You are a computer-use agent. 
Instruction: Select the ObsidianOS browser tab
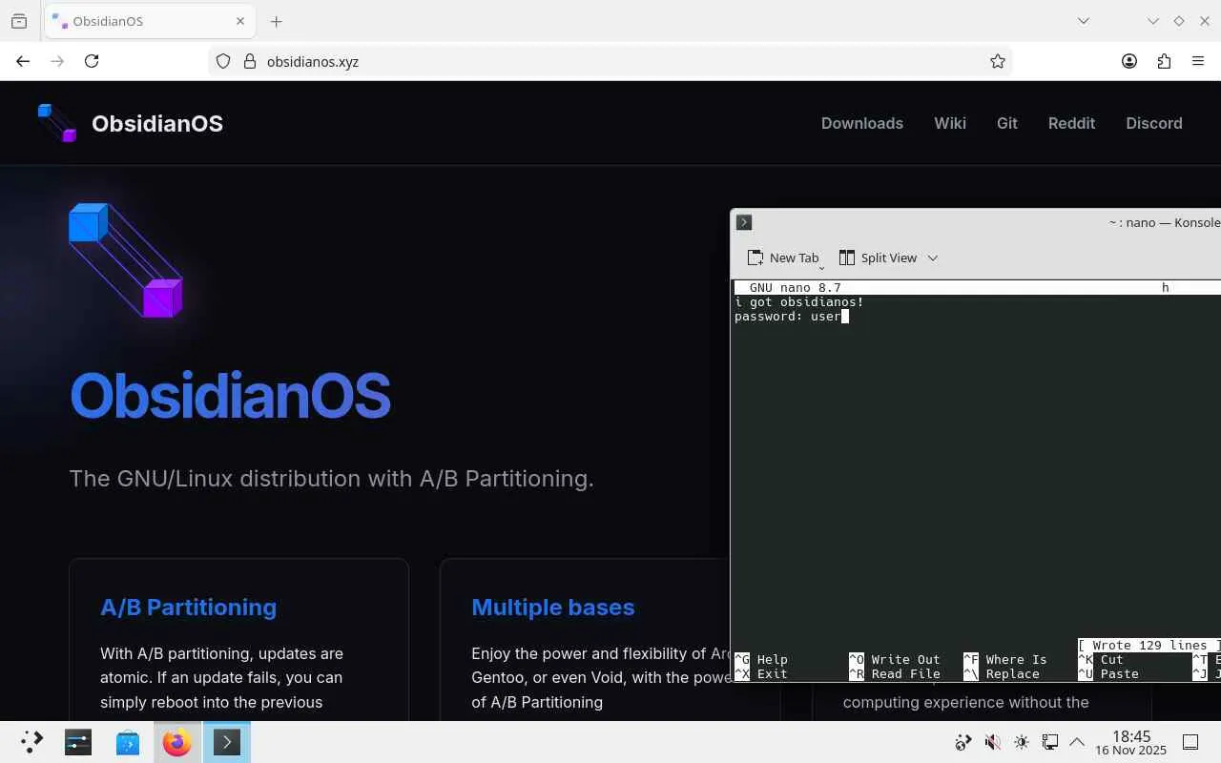coord(149,21)
